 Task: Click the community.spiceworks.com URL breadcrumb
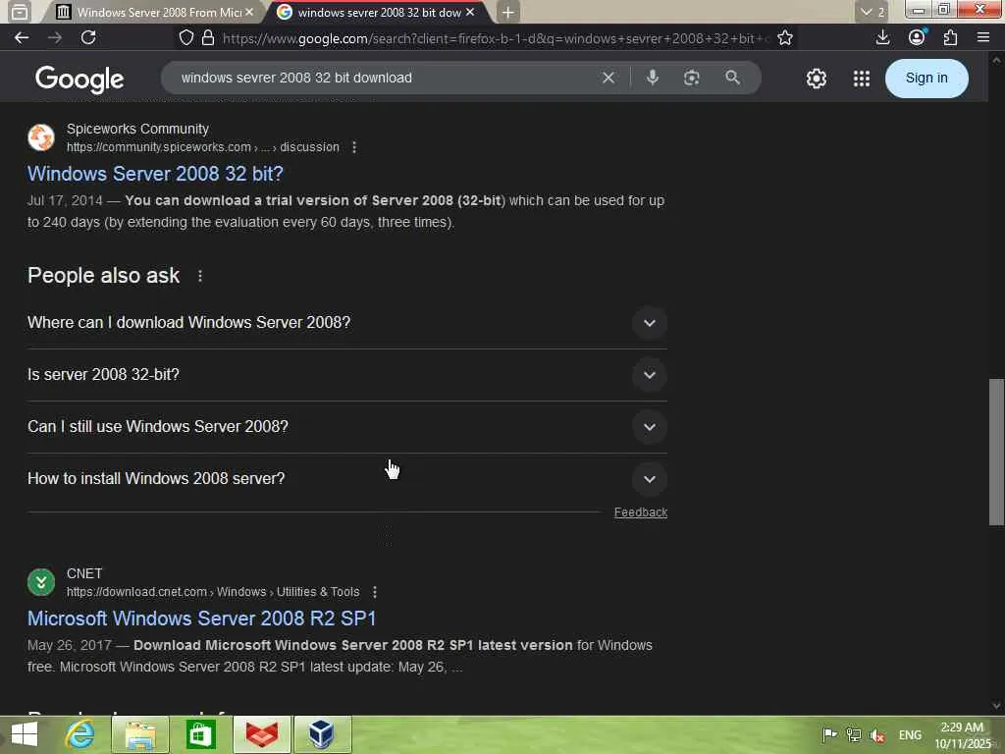202,147
